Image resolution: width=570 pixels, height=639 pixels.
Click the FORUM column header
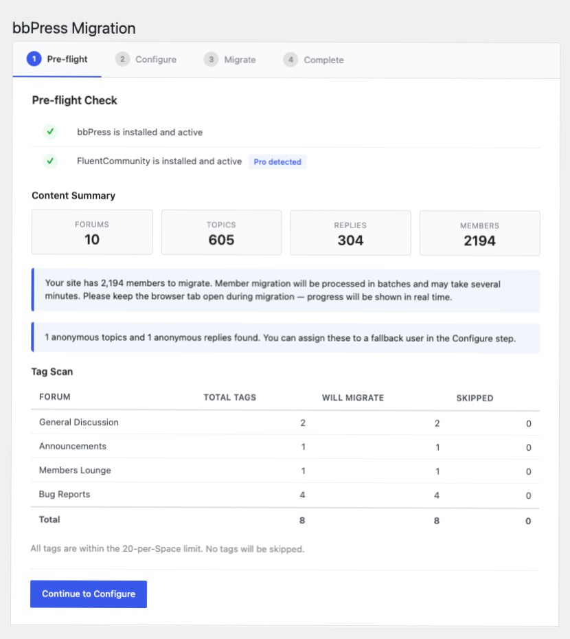pyautogui.click(x=54, y=397)
